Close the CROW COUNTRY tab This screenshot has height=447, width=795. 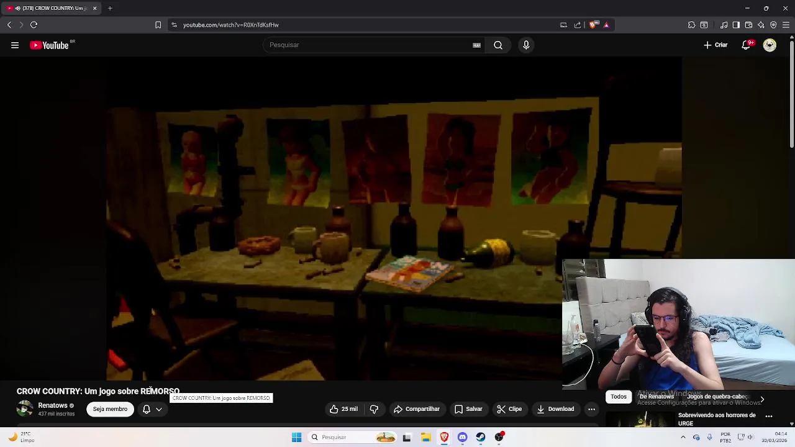[x=94, y=8]
